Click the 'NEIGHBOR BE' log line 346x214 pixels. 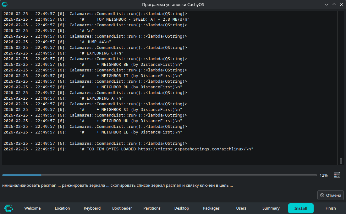93,65
